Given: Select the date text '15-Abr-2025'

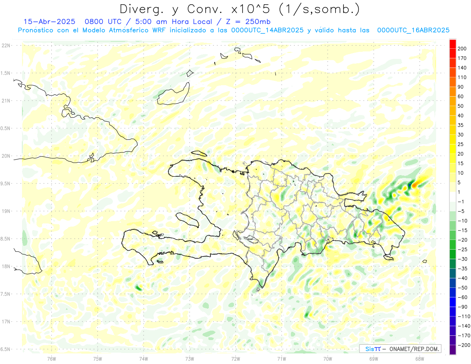Looking at the screenshot, I should 49,22.
